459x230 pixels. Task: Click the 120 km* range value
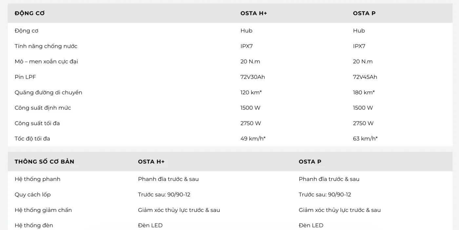(x=251, y=93)
